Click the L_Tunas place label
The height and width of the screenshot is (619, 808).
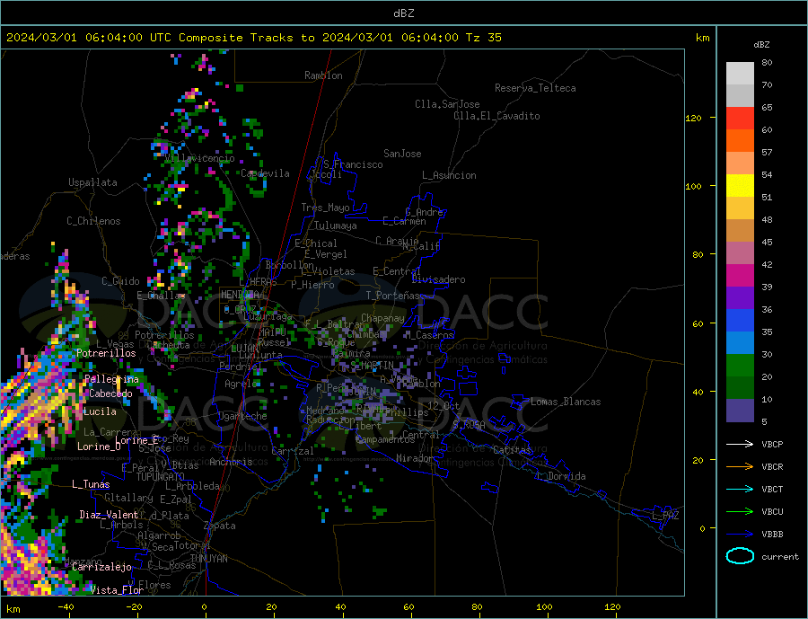point(91,484)
